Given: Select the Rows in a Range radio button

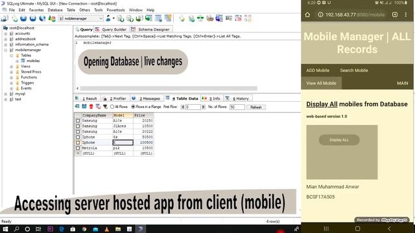Looking at the screenshot, I should pos(133,107).
